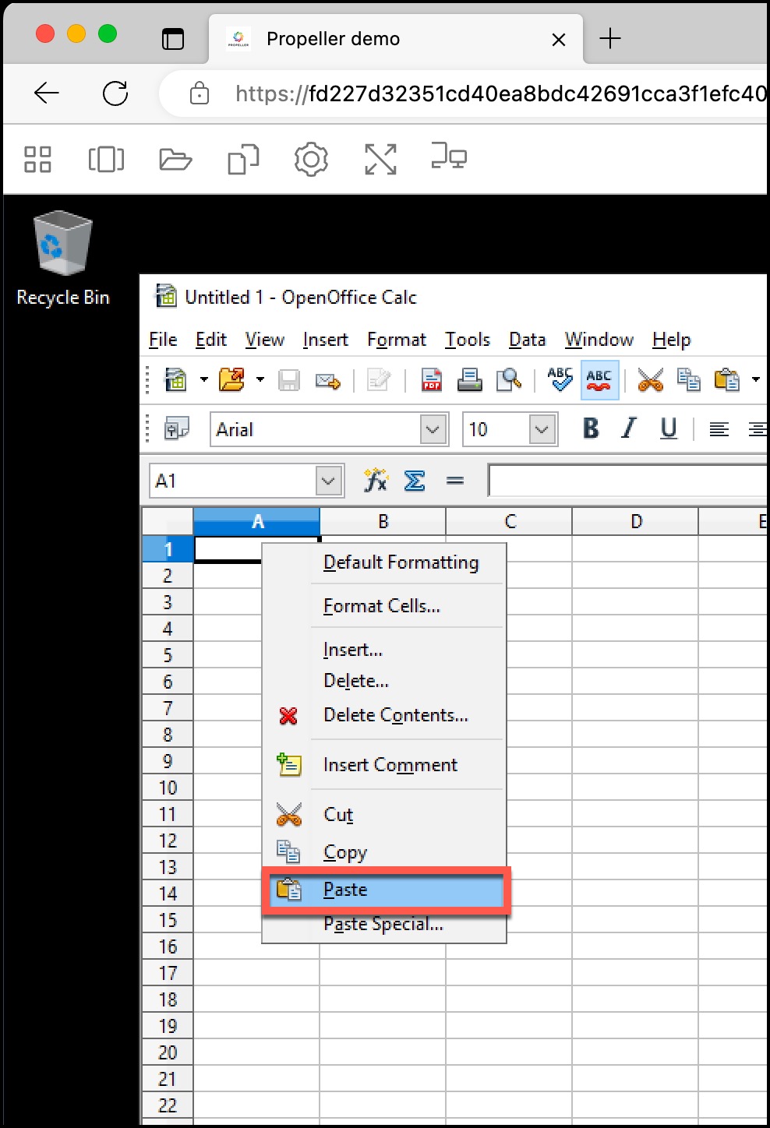
Task: Click the Cut scissors toolbar icon
Action: 650,380
